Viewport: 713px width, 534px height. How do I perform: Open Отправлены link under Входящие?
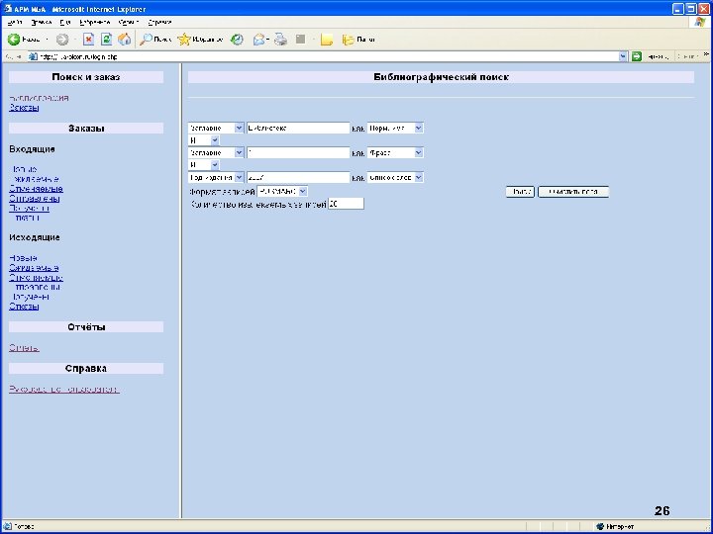pyautogui.click(x=35, y=199)
